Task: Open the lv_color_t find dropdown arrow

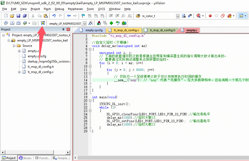Action: [178, 16]
